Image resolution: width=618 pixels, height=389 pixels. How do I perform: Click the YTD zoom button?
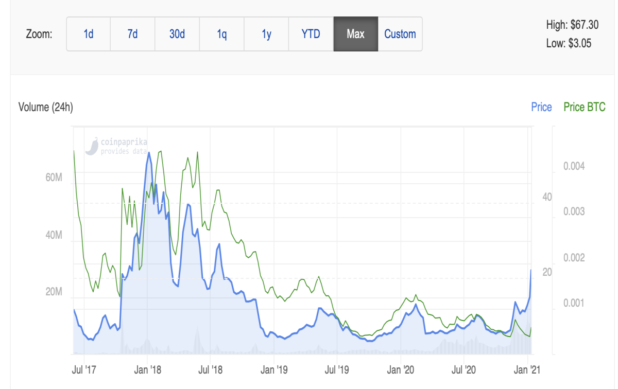(311, 34)
